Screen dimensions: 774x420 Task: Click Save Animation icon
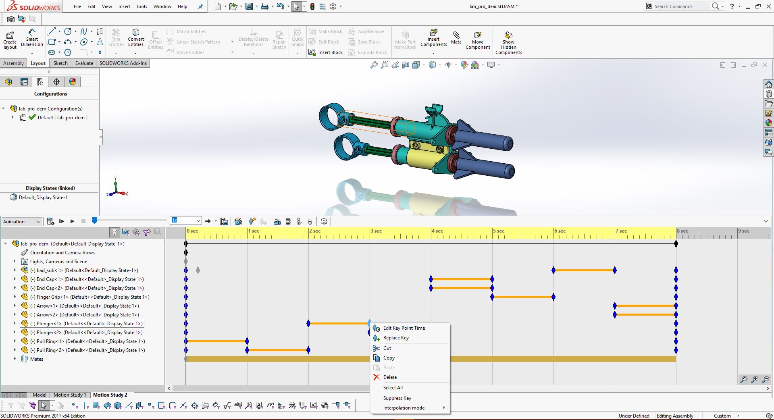click(225, 221)
